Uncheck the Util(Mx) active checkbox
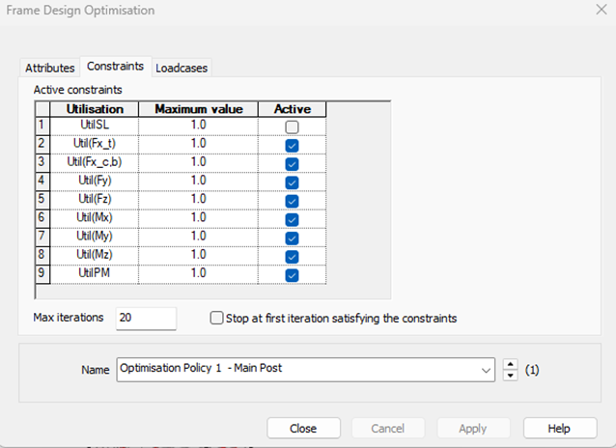 292,219
